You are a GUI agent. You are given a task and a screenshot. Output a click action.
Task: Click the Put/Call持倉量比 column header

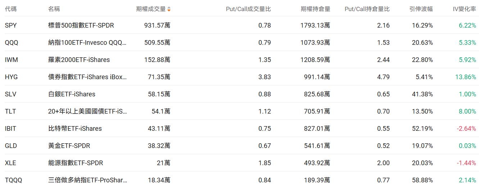tap(367, 9)
